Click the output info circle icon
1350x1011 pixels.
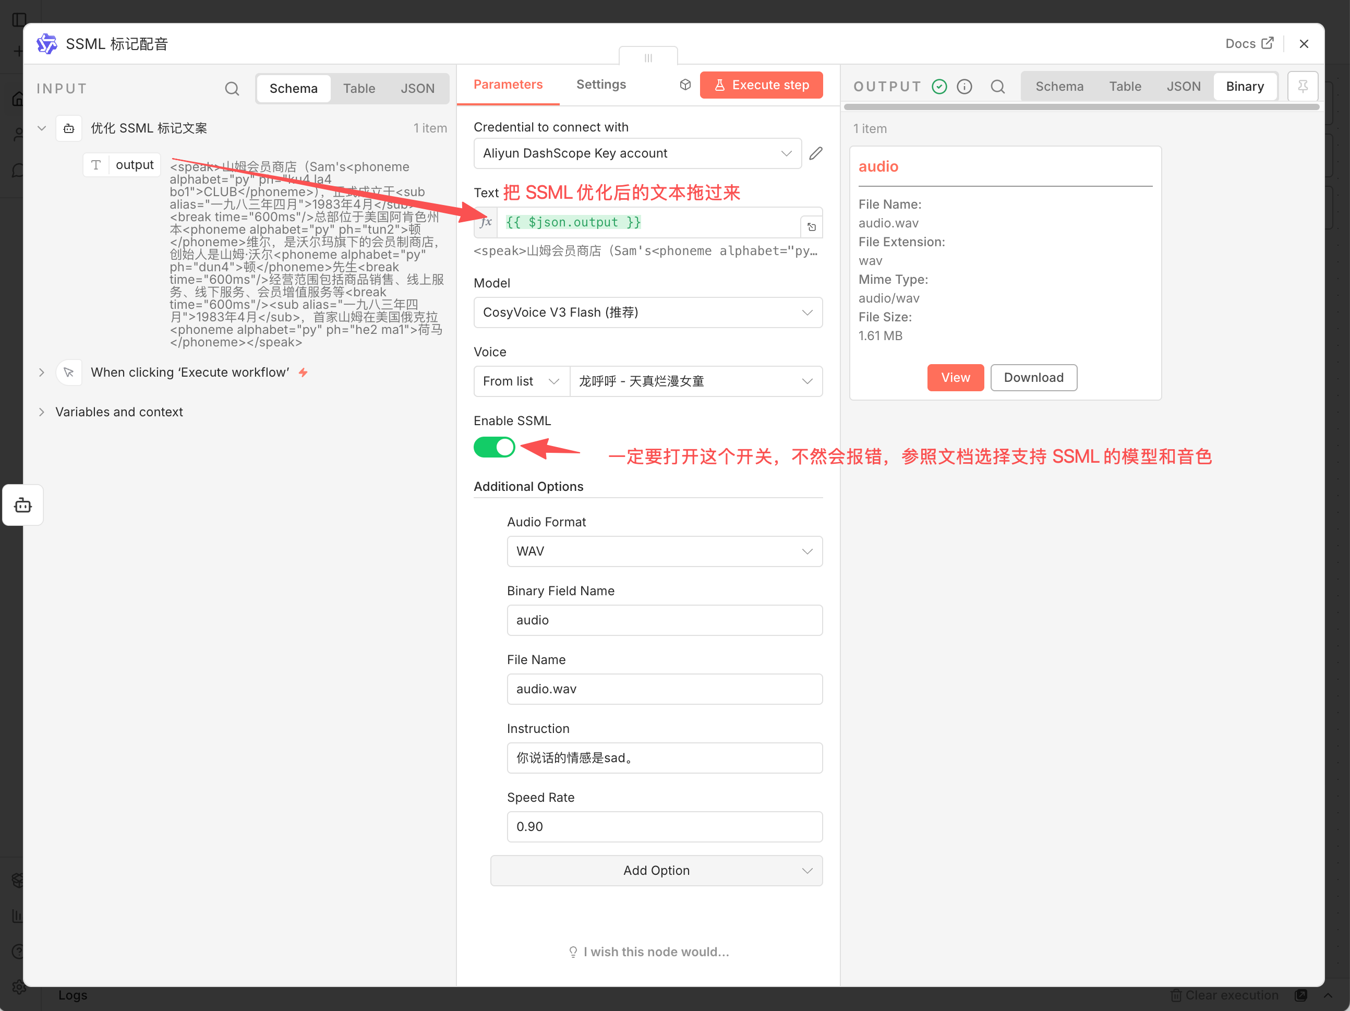click(965, 87)
